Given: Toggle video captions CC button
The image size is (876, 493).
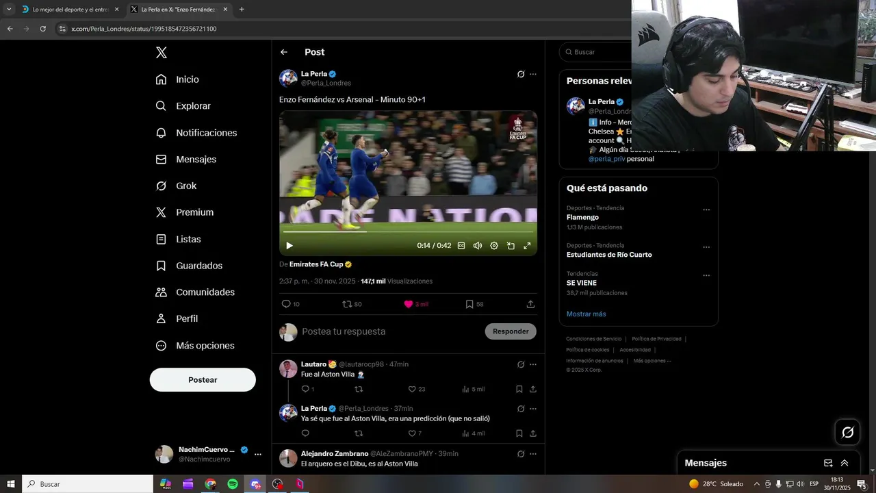Looking at the screenshot, I should tap(461, 246).
